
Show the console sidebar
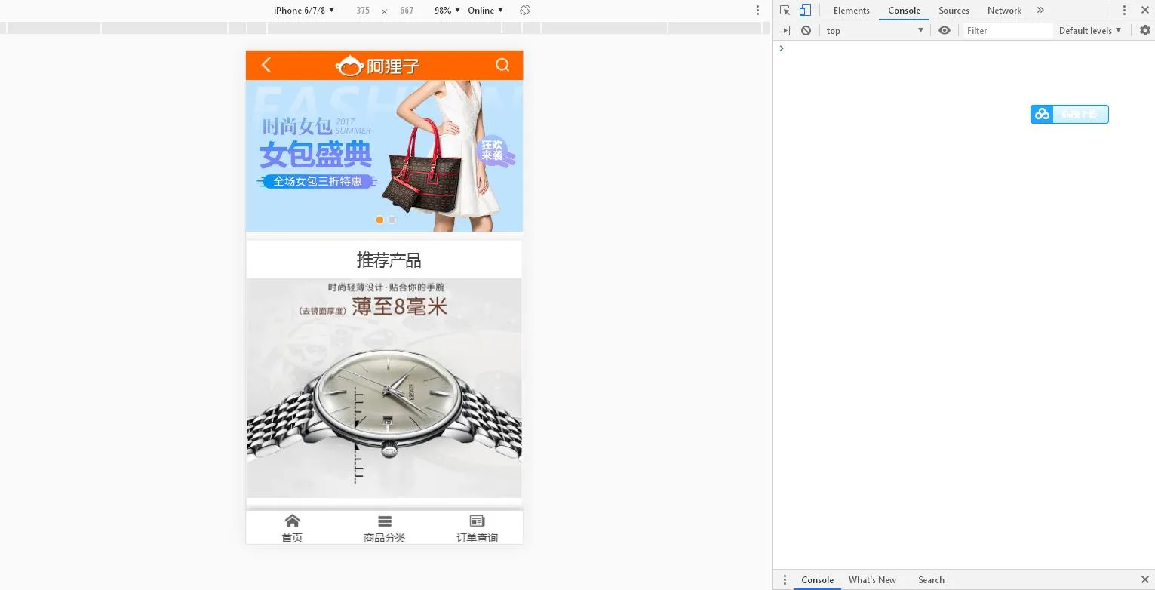tap(785, 30)
